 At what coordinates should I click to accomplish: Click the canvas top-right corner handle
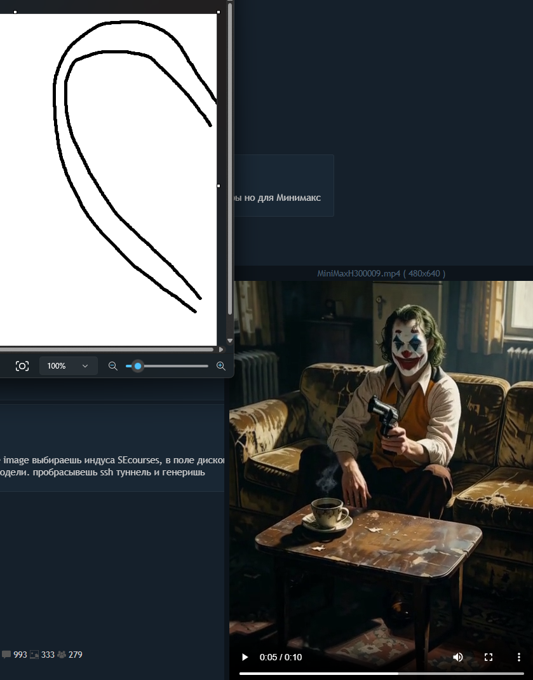tap(219, 12)
